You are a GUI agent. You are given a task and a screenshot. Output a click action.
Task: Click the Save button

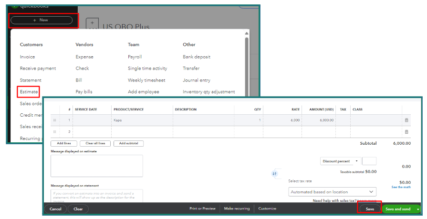tap(370, 209)
